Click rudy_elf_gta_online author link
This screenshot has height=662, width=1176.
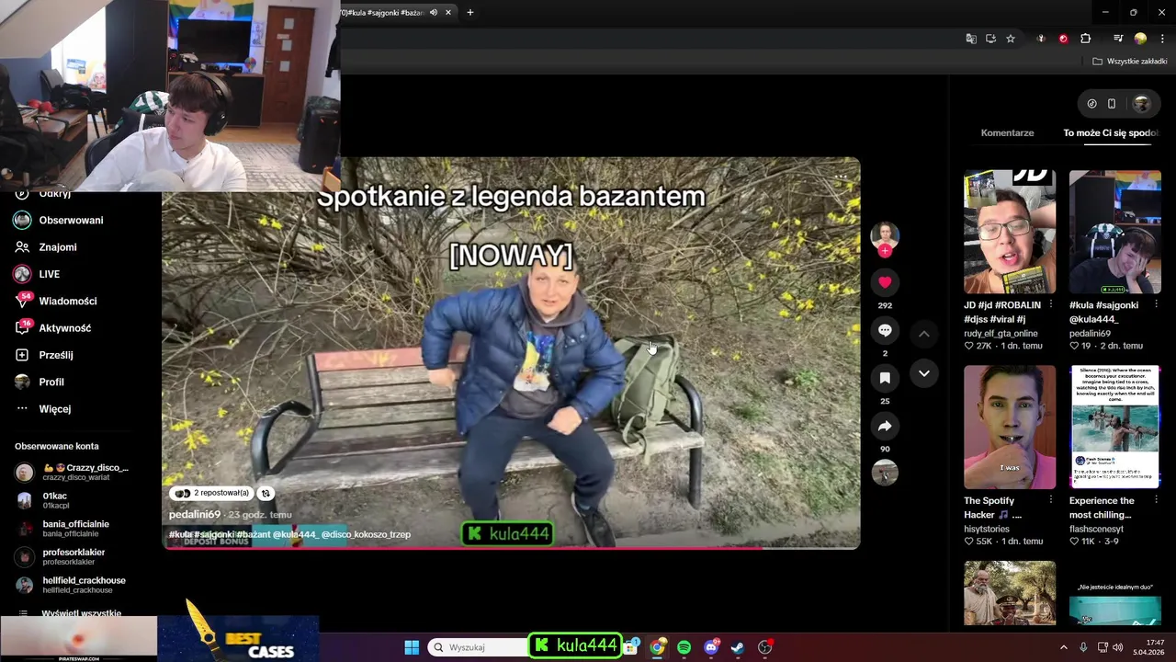click(x=1001, y=334)
